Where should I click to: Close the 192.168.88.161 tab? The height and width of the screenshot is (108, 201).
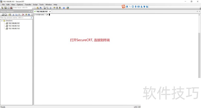(50, 12)
